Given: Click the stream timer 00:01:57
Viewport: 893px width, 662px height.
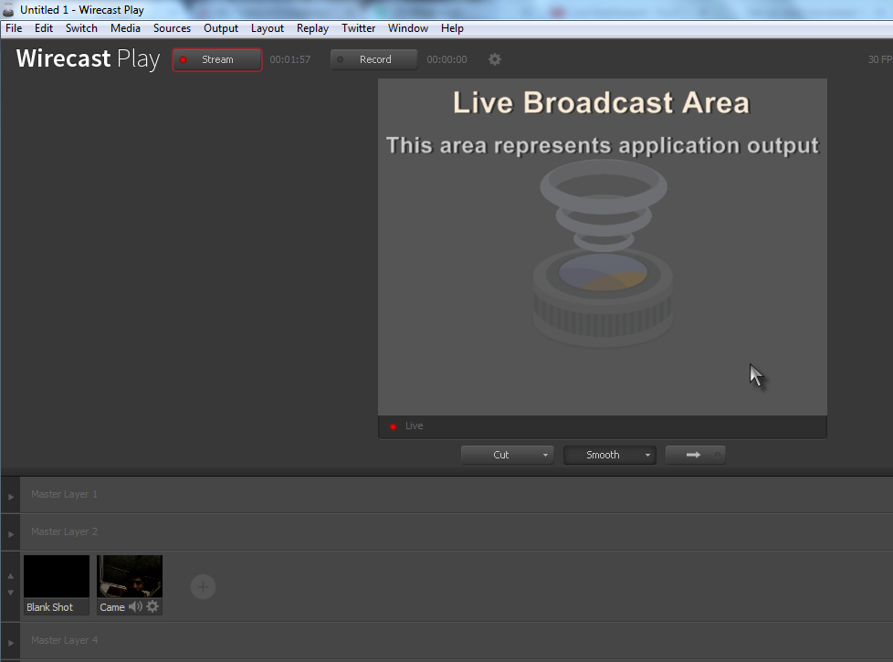Looking at the screenshot, I should coord(289,59).
